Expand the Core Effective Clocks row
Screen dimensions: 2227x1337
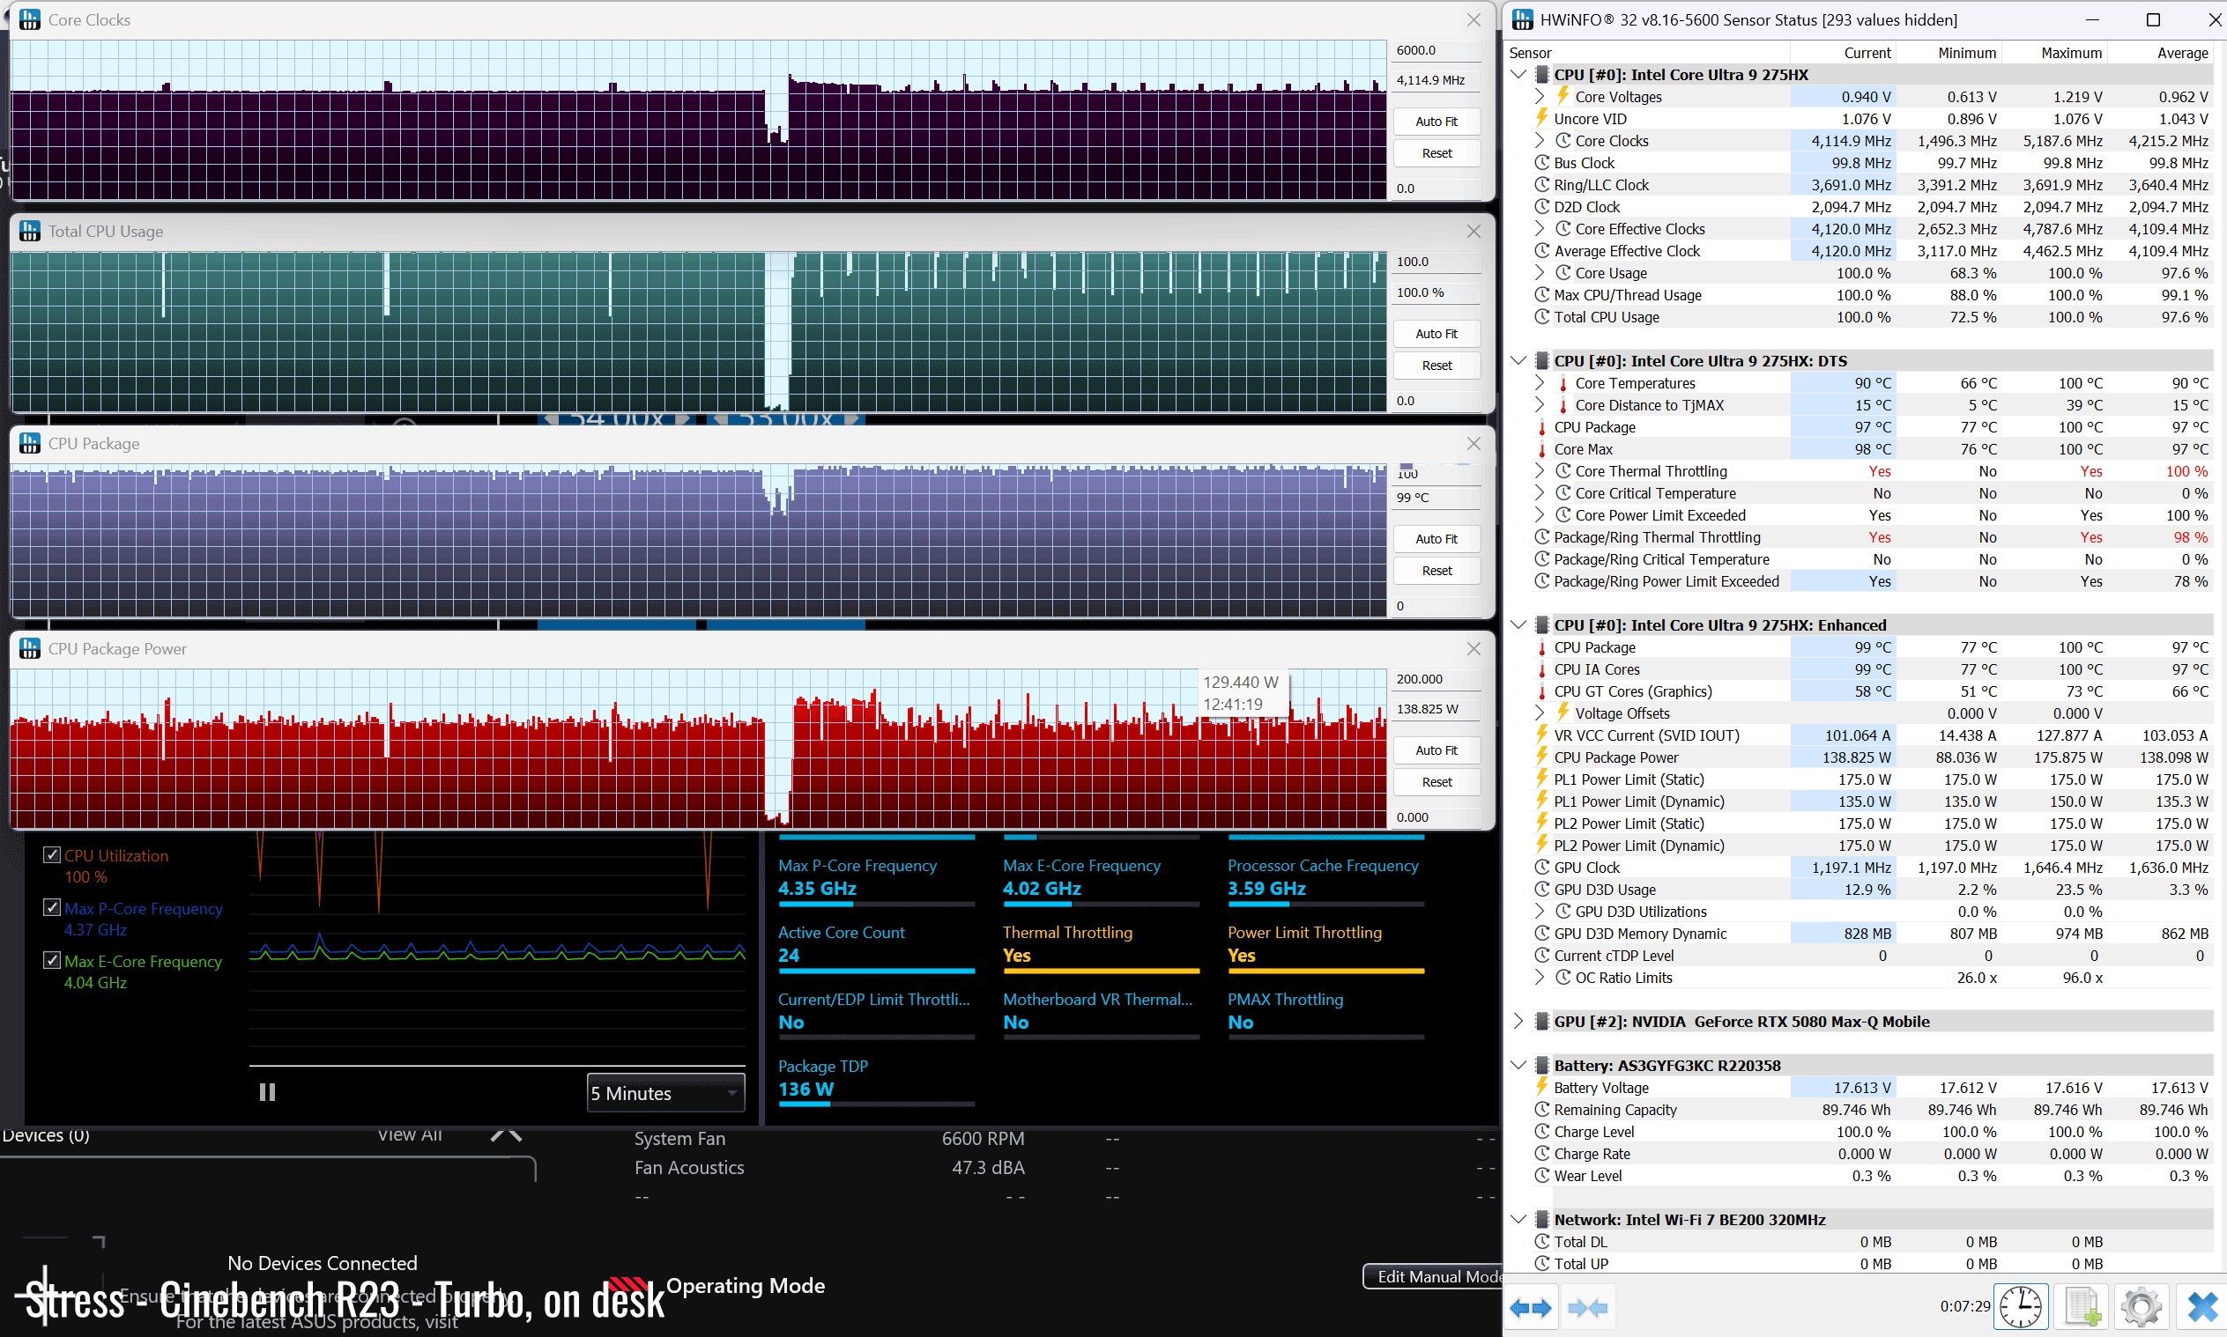coord(1540,229)
